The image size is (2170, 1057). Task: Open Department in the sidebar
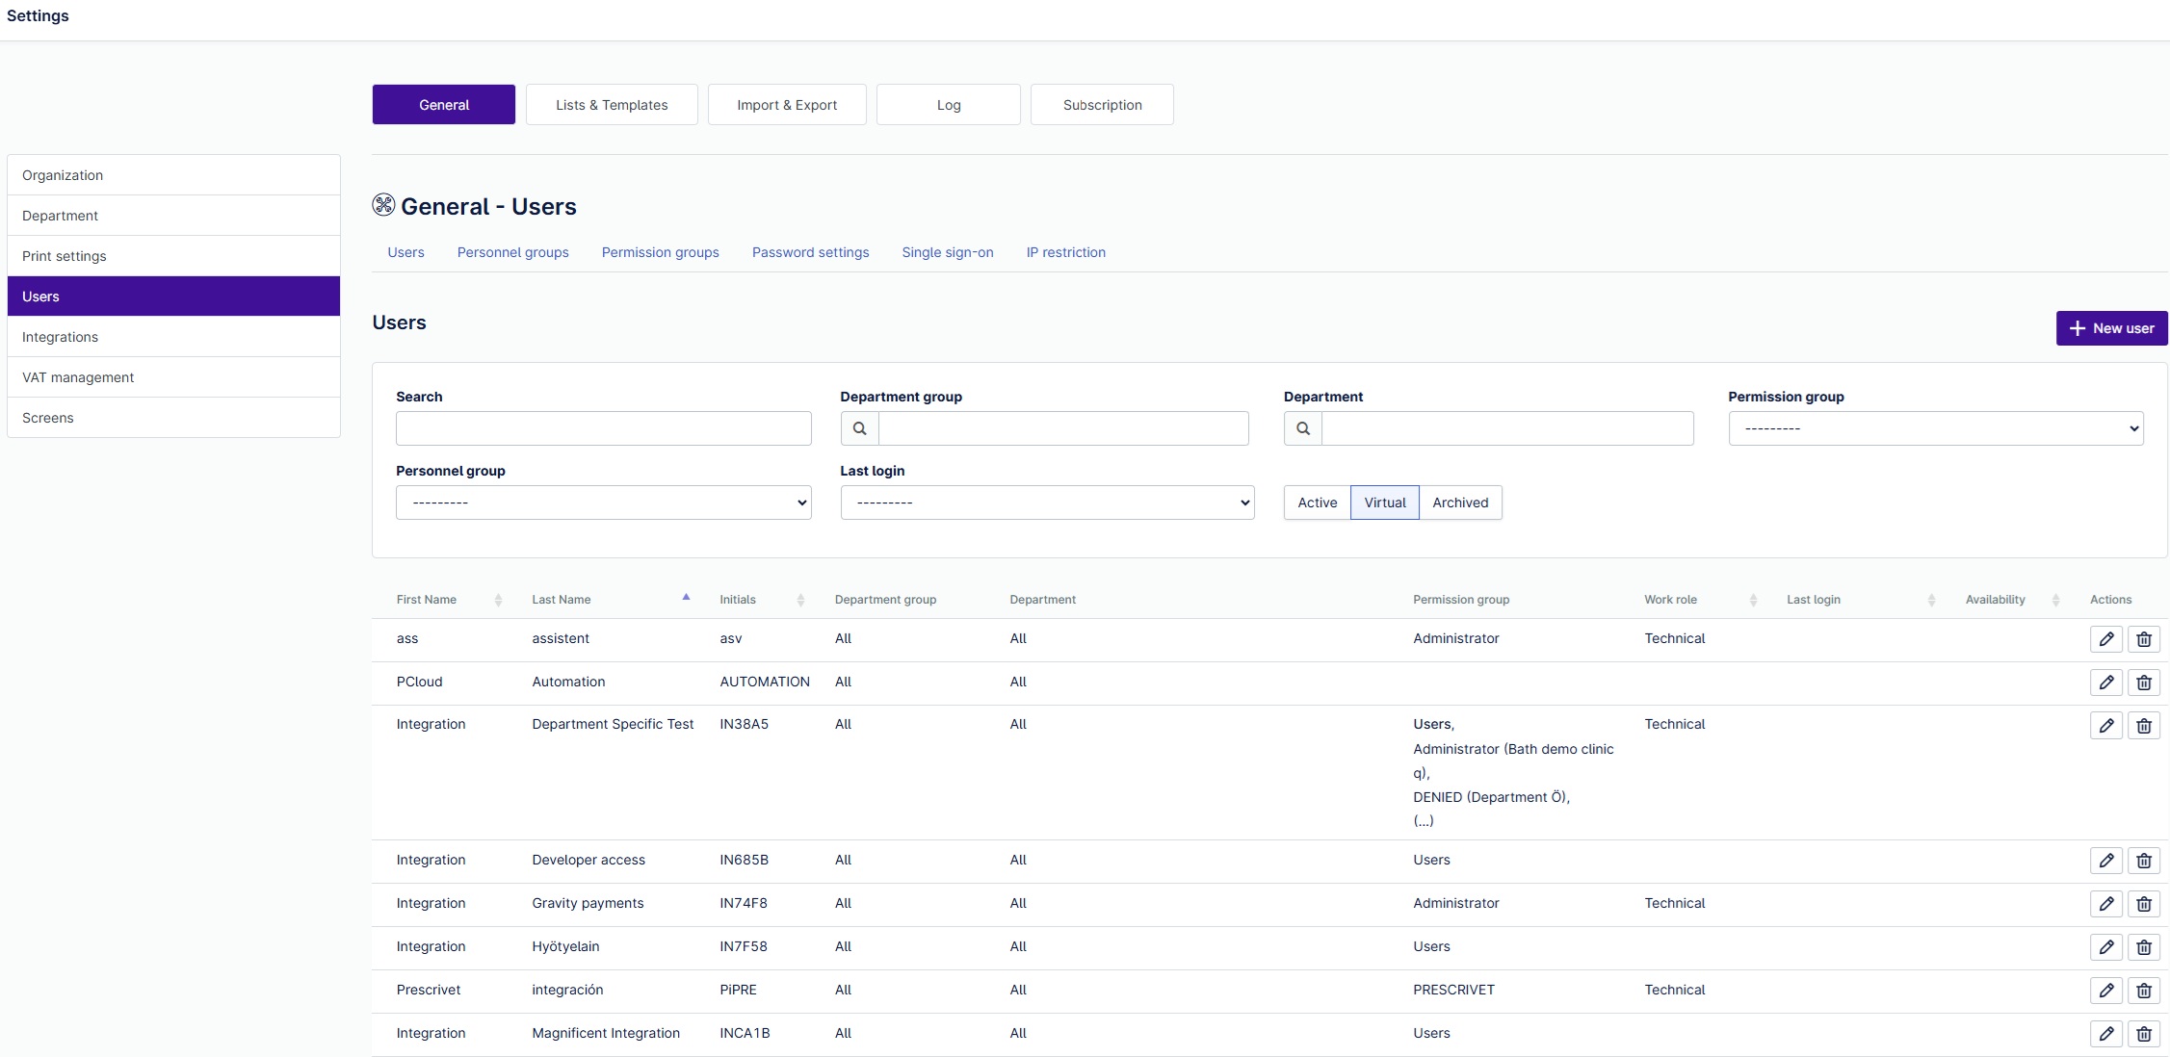[173, 216]
